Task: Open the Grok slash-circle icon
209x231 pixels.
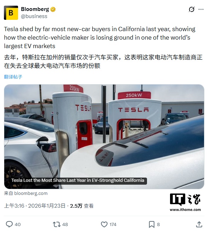Action: tap(192, 10)
